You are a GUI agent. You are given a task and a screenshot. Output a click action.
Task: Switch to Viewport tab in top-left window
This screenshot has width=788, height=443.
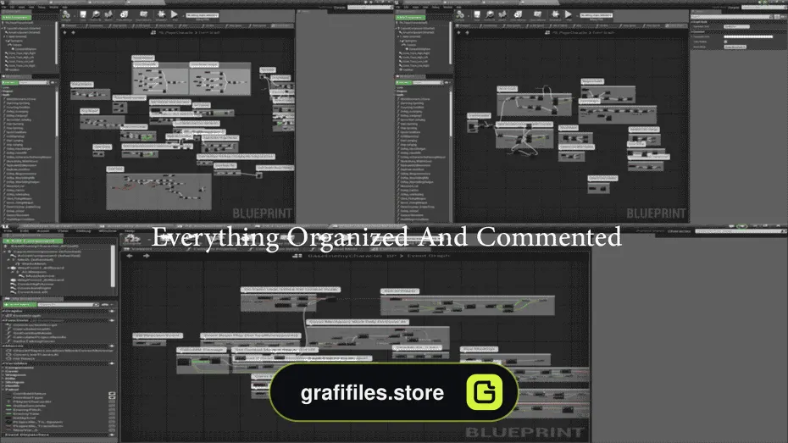(69, 25)
